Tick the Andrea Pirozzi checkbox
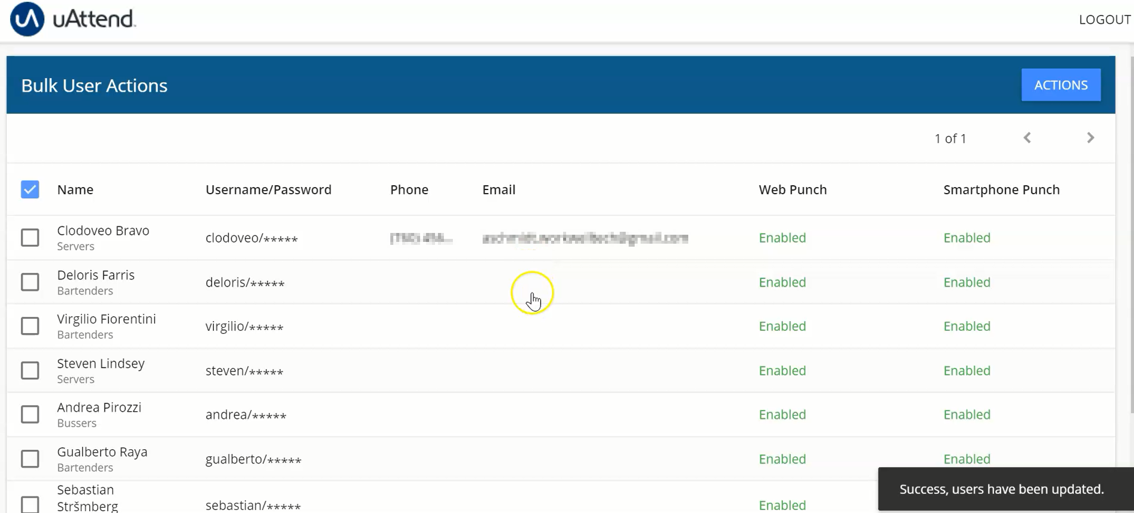 (30, 414)
